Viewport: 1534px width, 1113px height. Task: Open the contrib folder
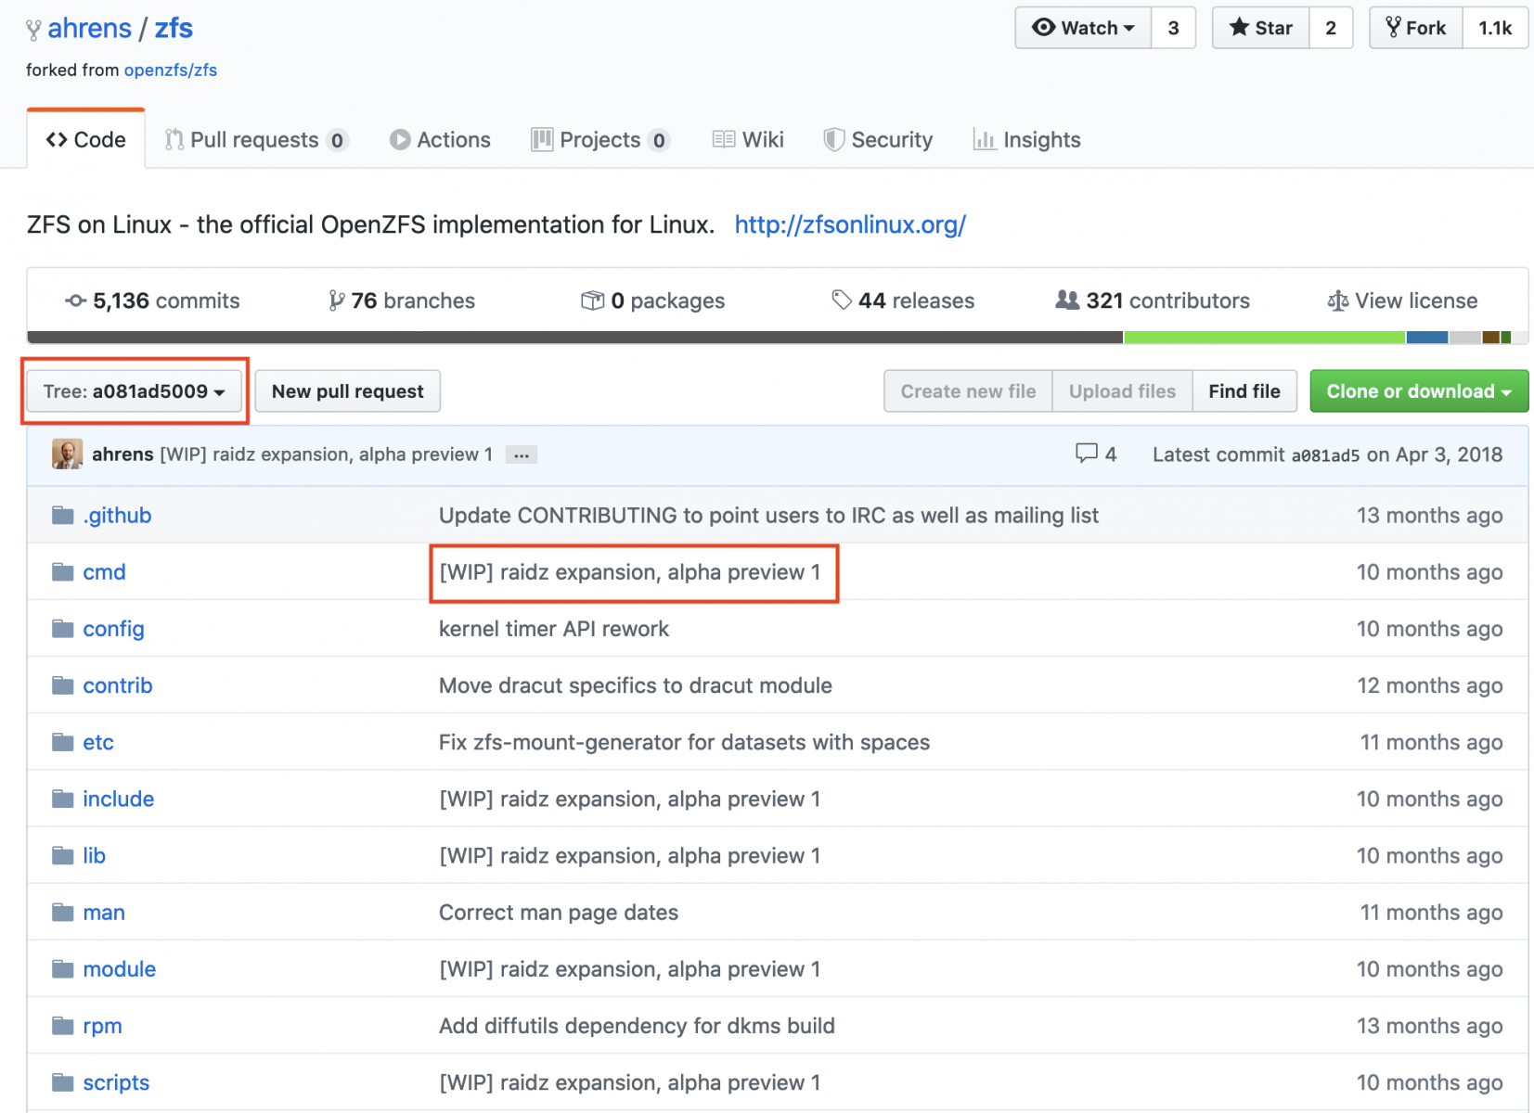[118, 685]
